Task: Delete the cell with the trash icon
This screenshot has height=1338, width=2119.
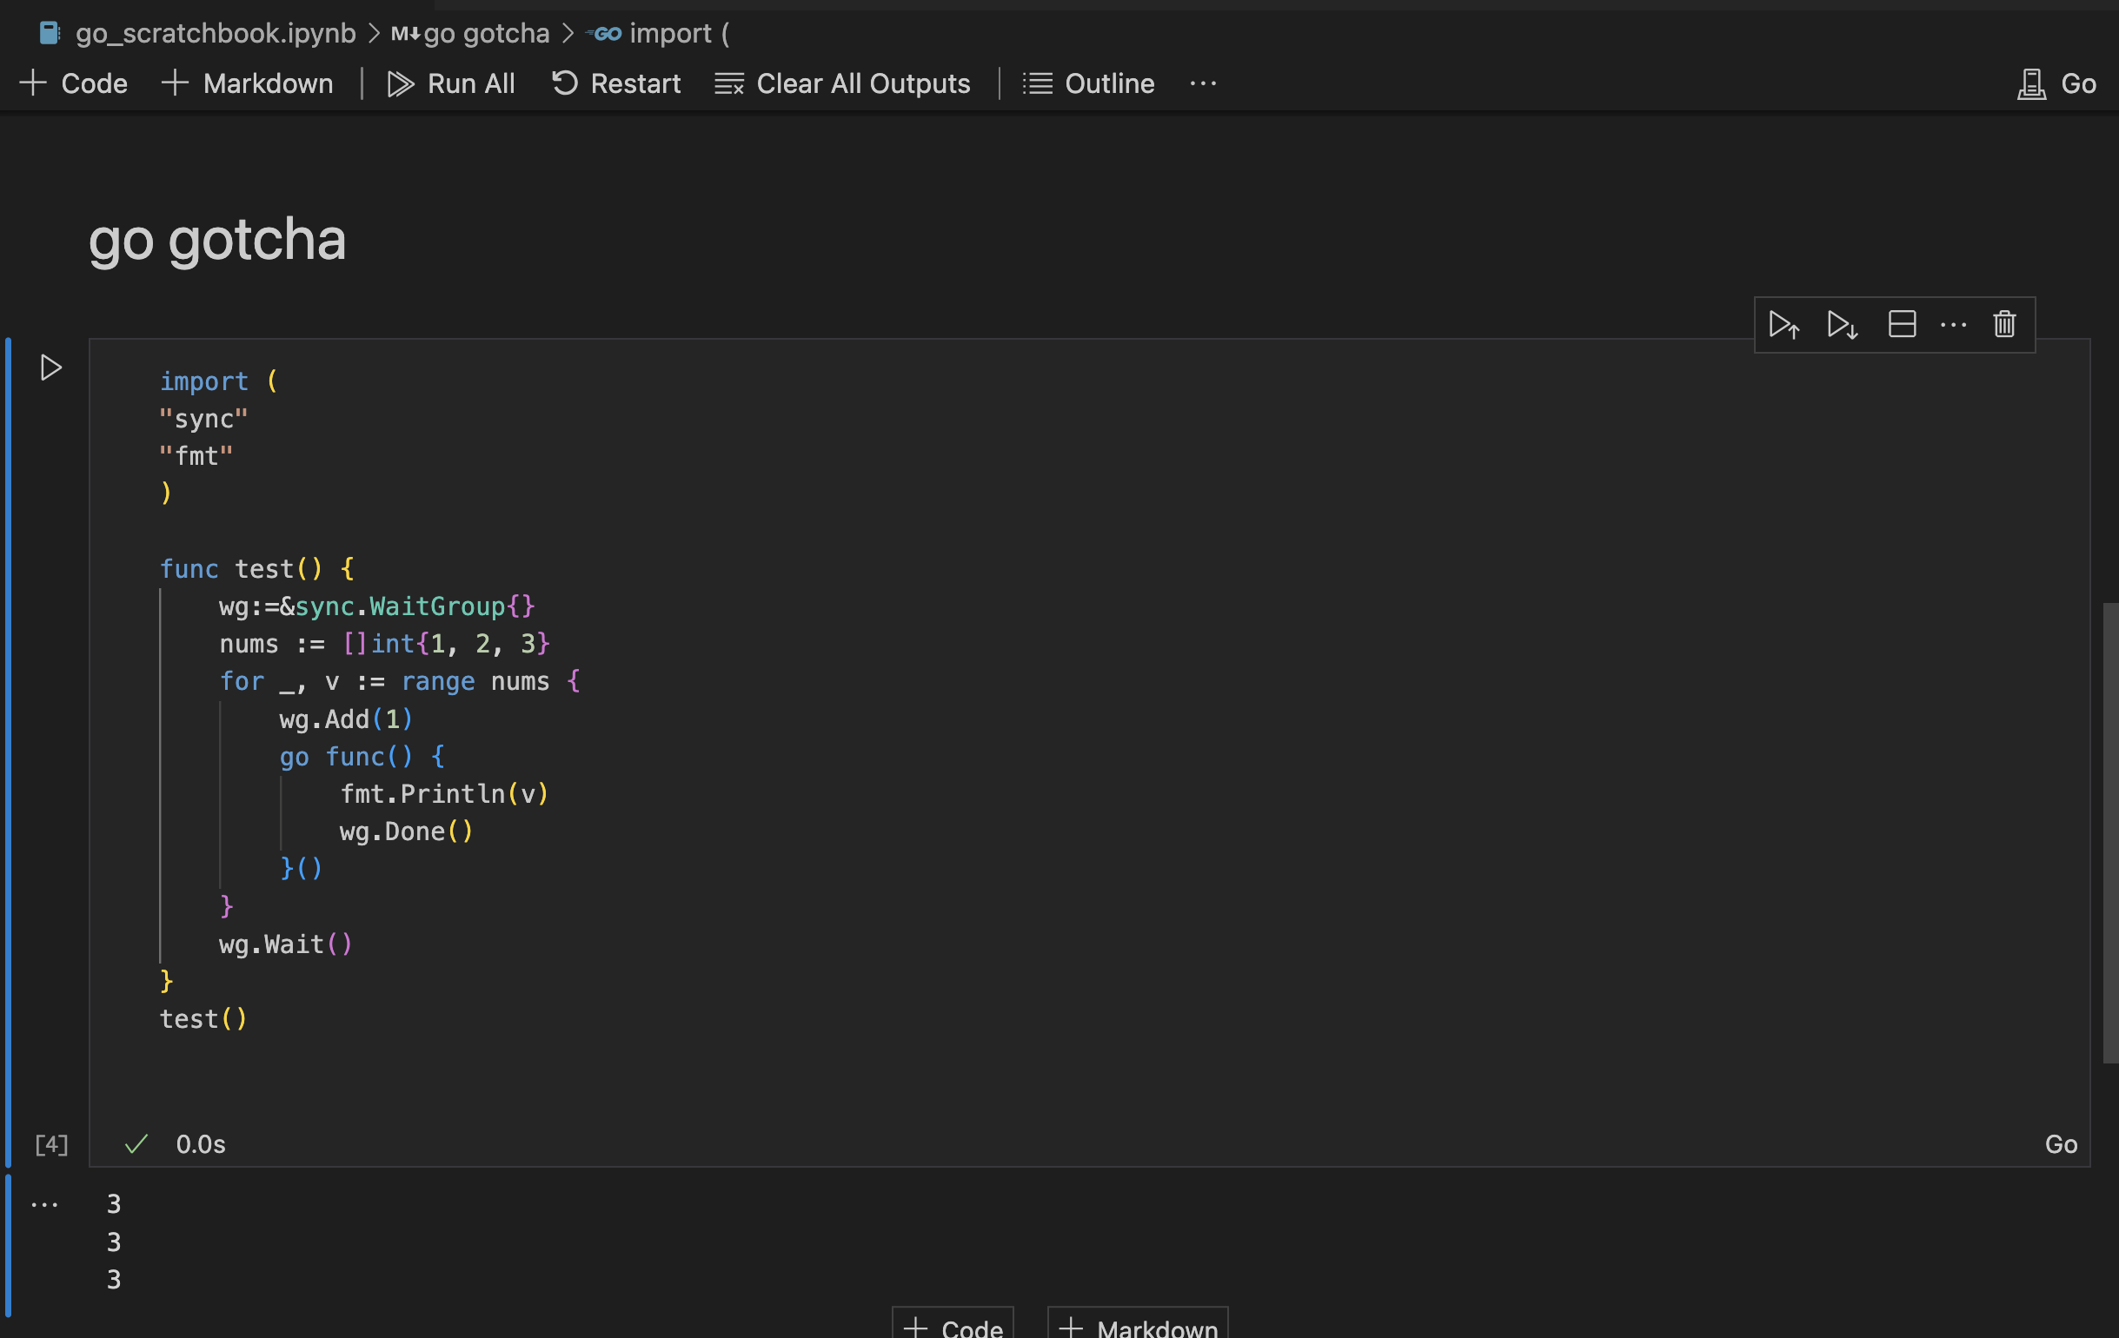Action: pos(2003,325)
